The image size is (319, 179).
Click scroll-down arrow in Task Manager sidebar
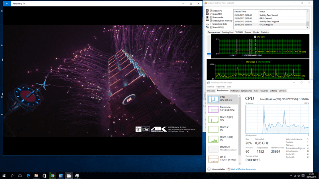point(240,164)
